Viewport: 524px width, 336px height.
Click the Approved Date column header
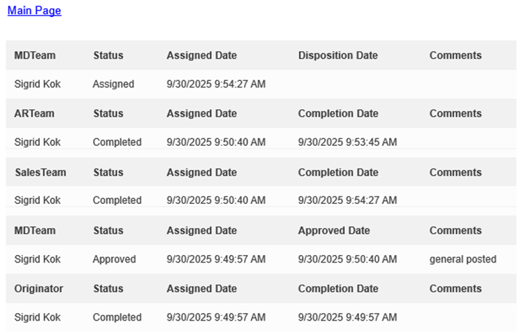click(334, 231)
